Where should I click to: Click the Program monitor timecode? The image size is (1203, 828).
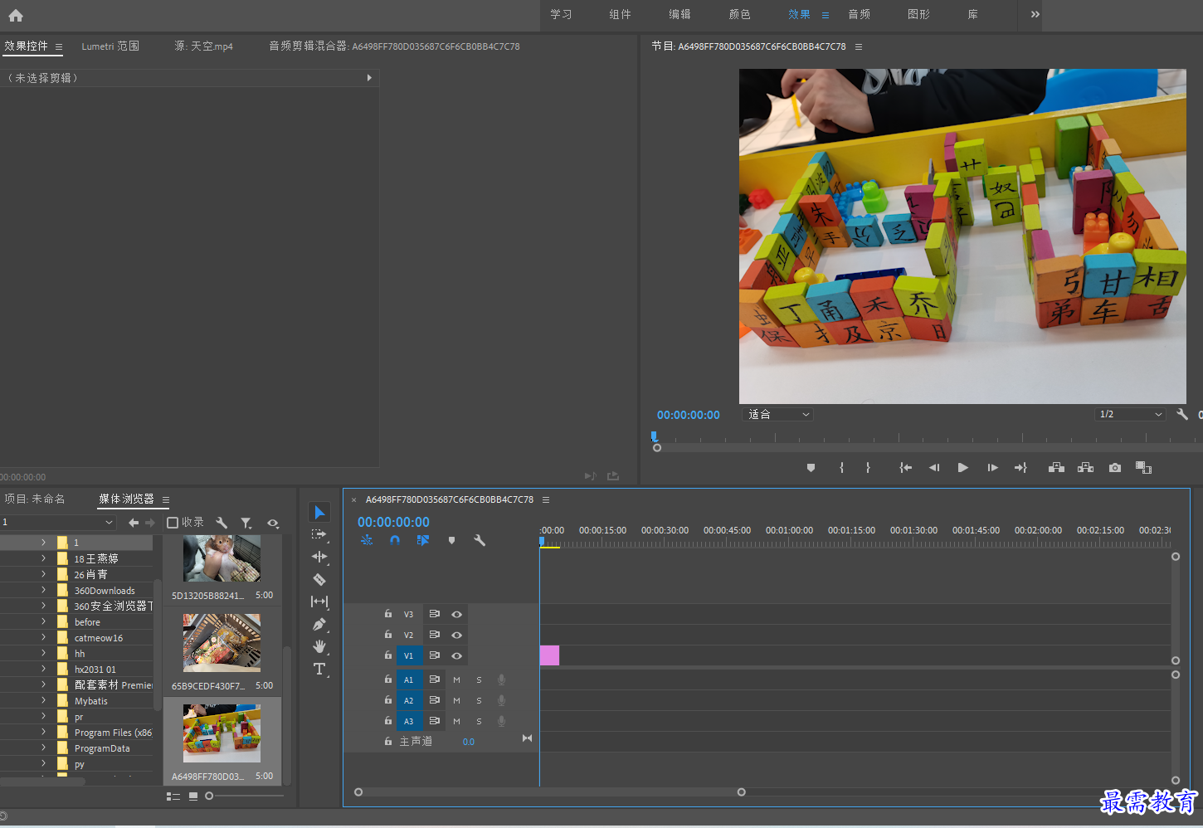pyautogui.click(x=689, y=415)
